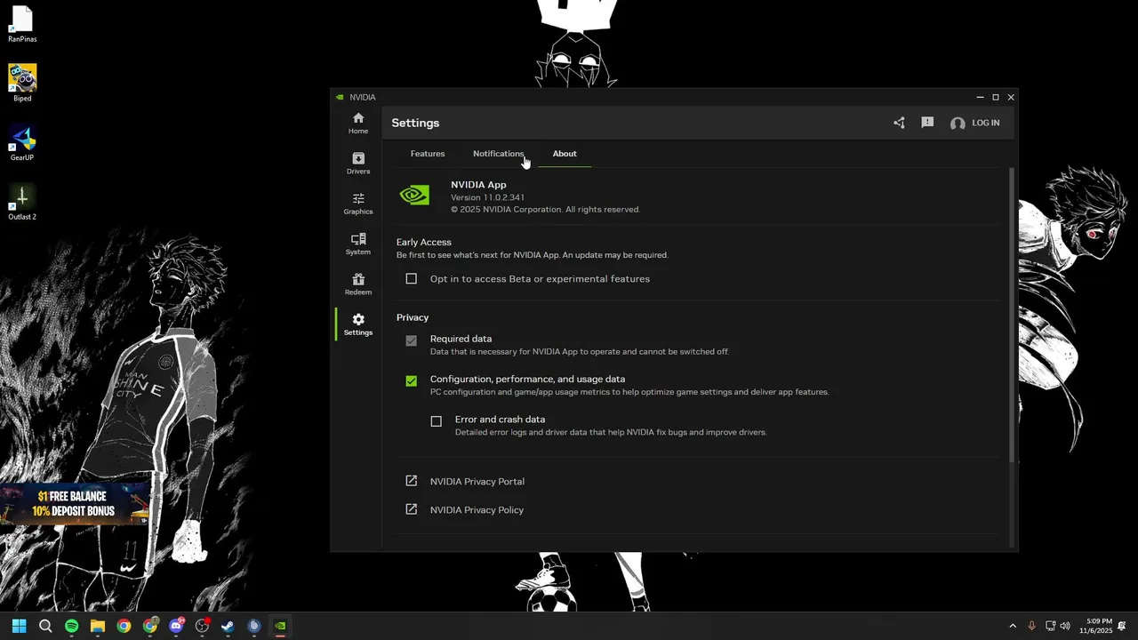Open the Graphics sliders section in sidebar

tap(358, 204)
